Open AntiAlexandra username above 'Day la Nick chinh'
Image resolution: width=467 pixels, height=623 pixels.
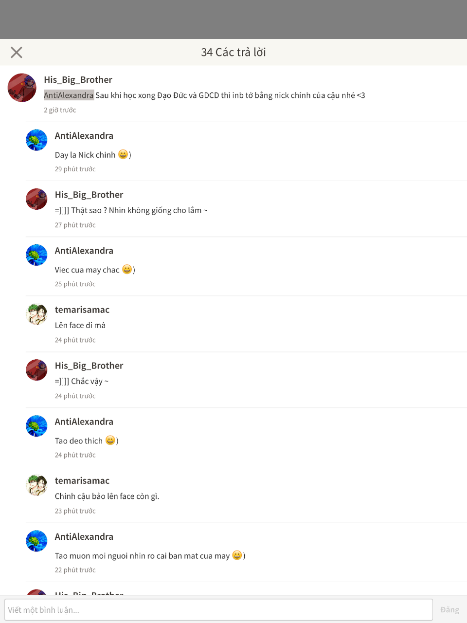(x=84, y=136)
